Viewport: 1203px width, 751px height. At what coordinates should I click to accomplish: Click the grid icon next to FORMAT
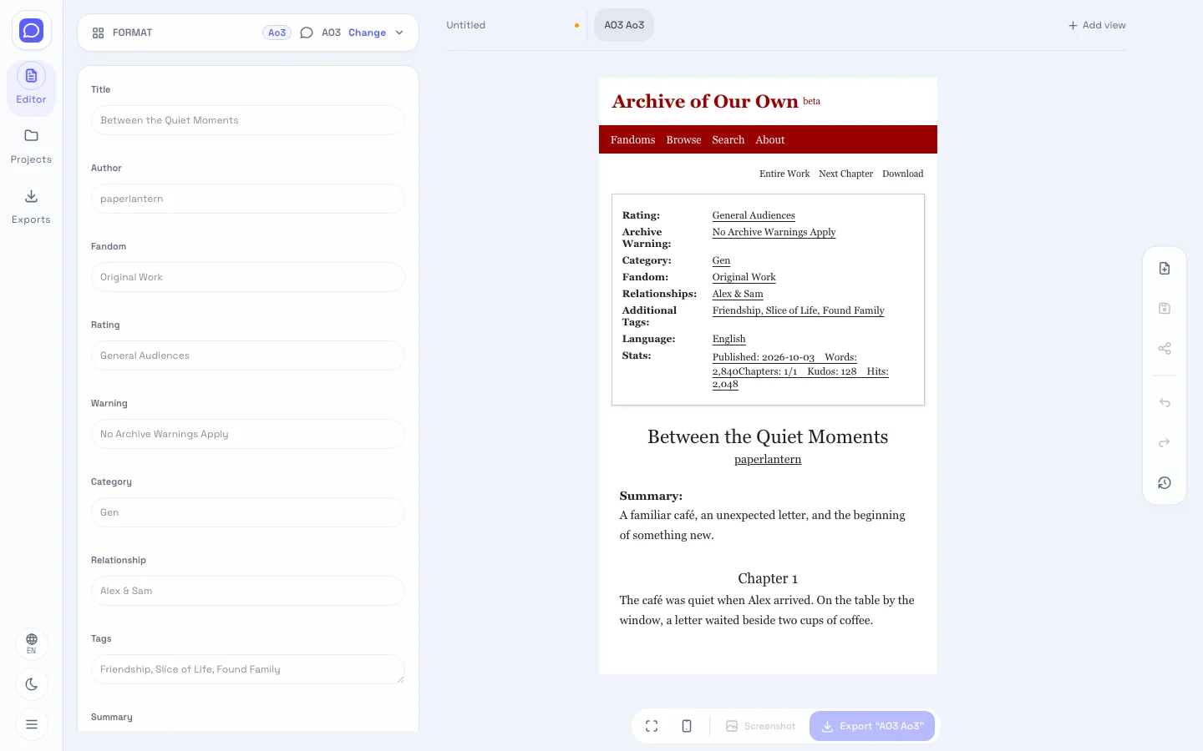coord(98,33)
